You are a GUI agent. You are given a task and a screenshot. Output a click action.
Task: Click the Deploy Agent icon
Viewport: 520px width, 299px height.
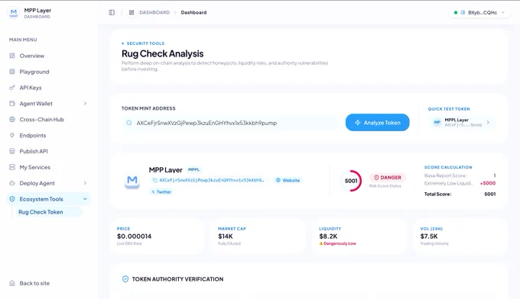click(12, 183)
